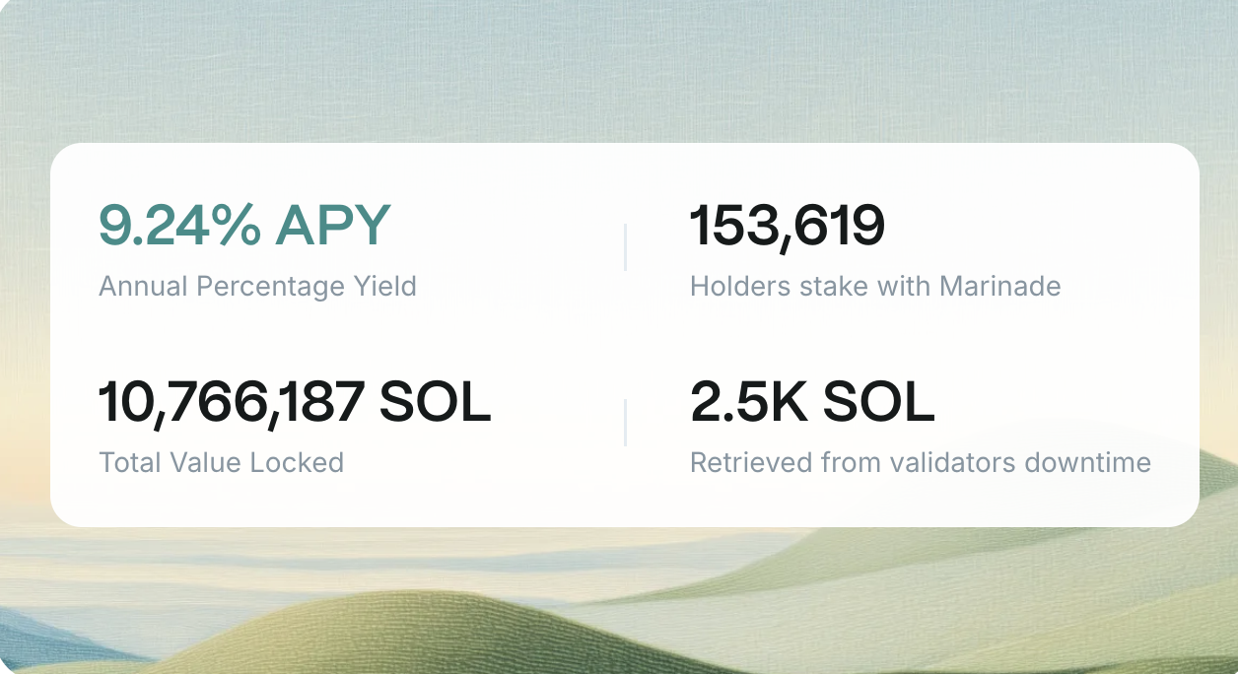Select the Total Value Locked label
Image resolution: width=1238 pixels, height=674 pixels.
[221, 462]
